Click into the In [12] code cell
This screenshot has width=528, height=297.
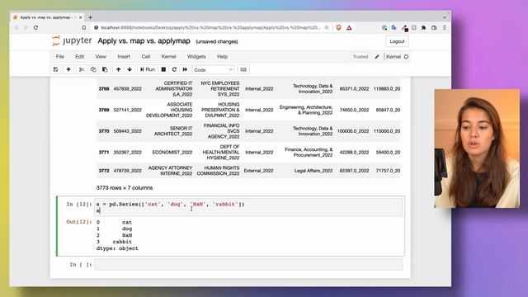point(248,207)
